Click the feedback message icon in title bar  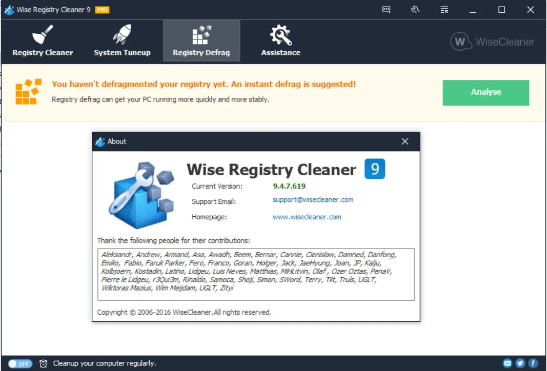(x=386, y=9)
